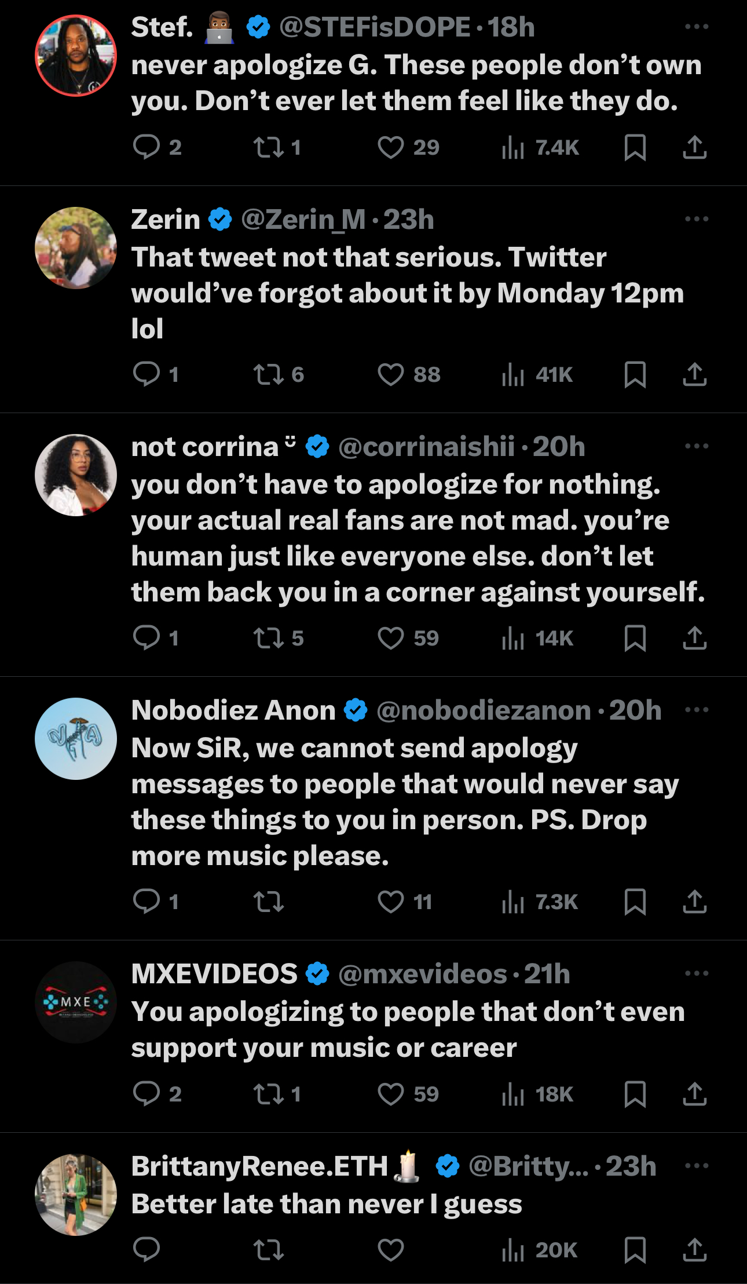Open MXEVIDEOS profile avatar
This screenshot has height=1284, width=747.
point(76,1002)
